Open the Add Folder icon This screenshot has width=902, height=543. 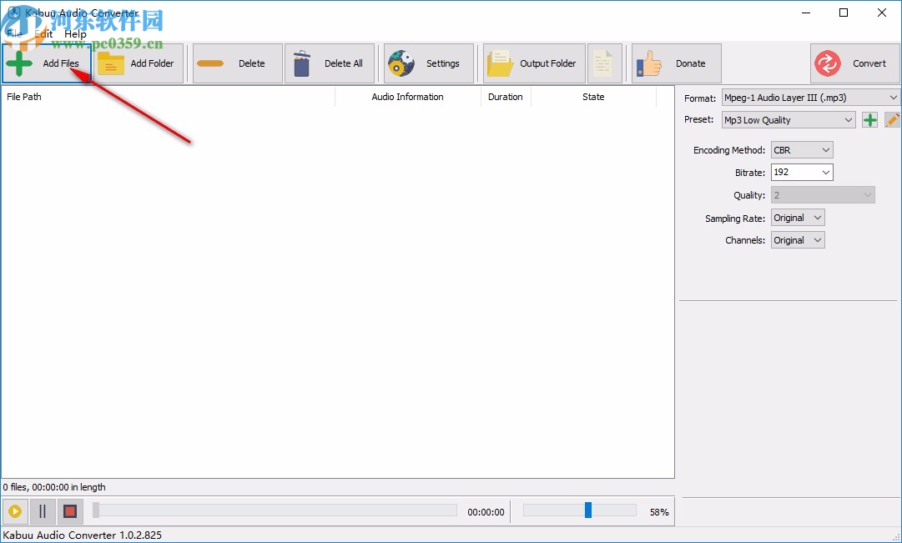tap(113, 63)
